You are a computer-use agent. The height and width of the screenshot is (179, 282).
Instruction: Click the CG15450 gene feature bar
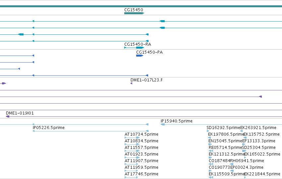click(134, 13)
